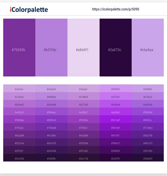
Task: Pick the #9c1adf vivid purple cell
Action: (x=116, y=119)
